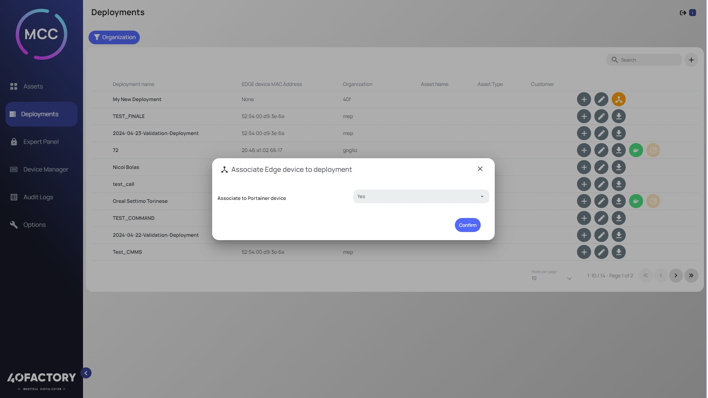The width and height of the screenshot is (708, 398).
Task: Go to Device Manager in sidebar
Action: coord(45,169)
